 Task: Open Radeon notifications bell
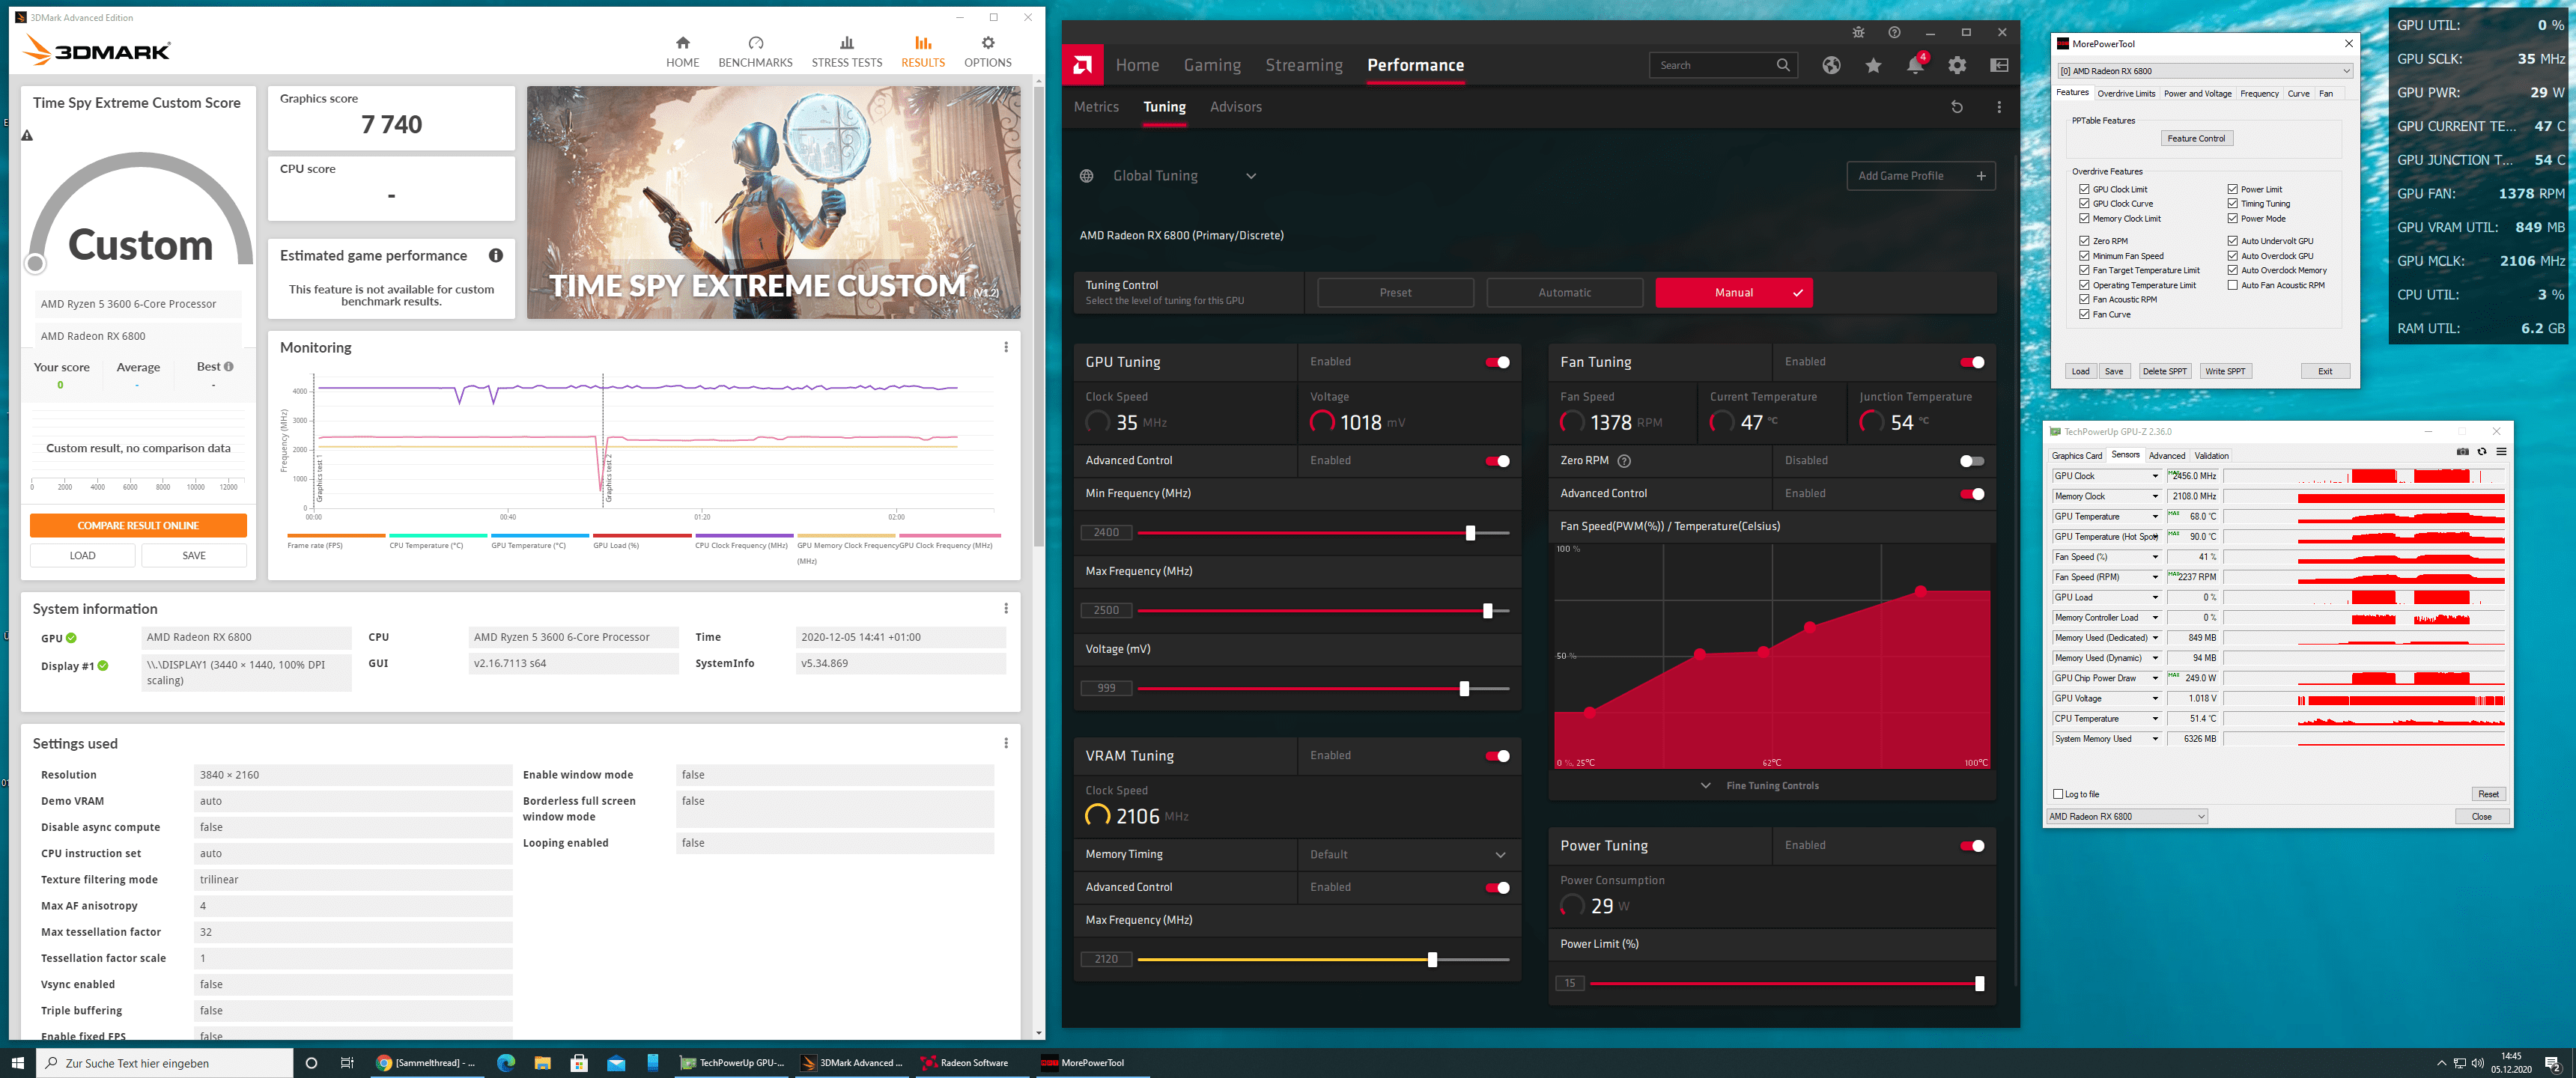click(1914, 65)
